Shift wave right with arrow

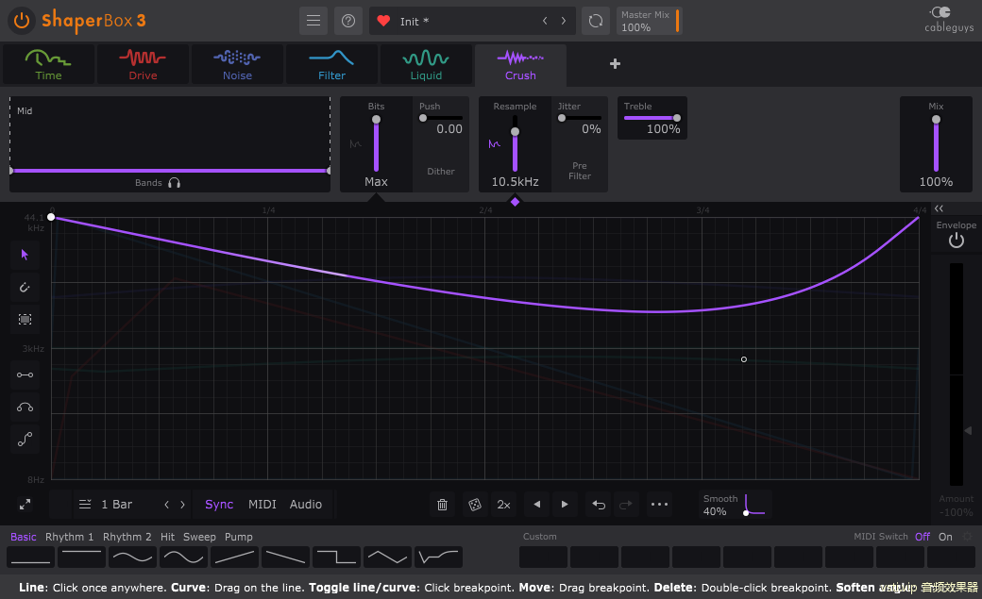coord(565,505)
